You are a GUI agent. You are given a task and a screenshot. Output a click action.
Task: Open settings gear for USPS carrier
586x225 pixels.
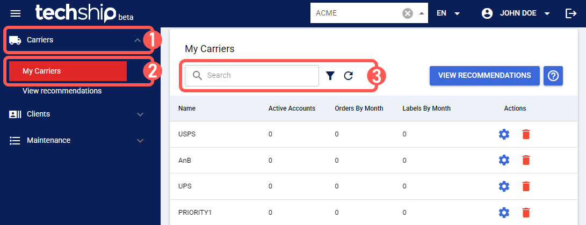click(x=504, y=134)
